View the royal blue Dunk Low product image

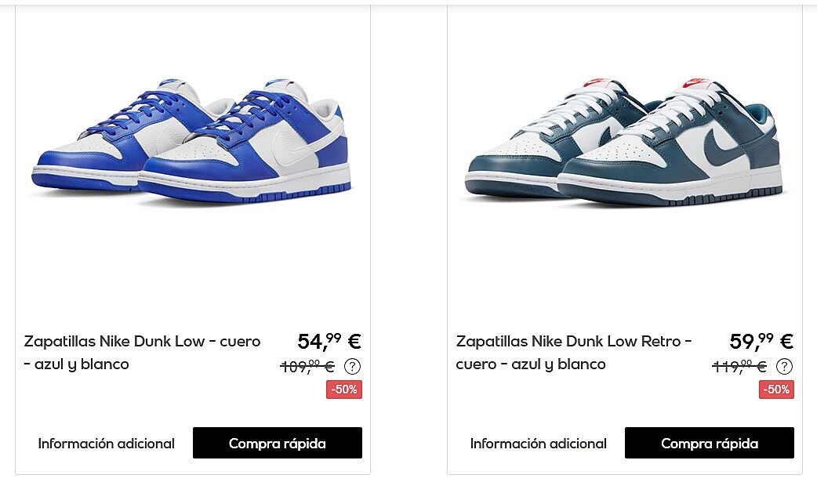click(191, 141)
